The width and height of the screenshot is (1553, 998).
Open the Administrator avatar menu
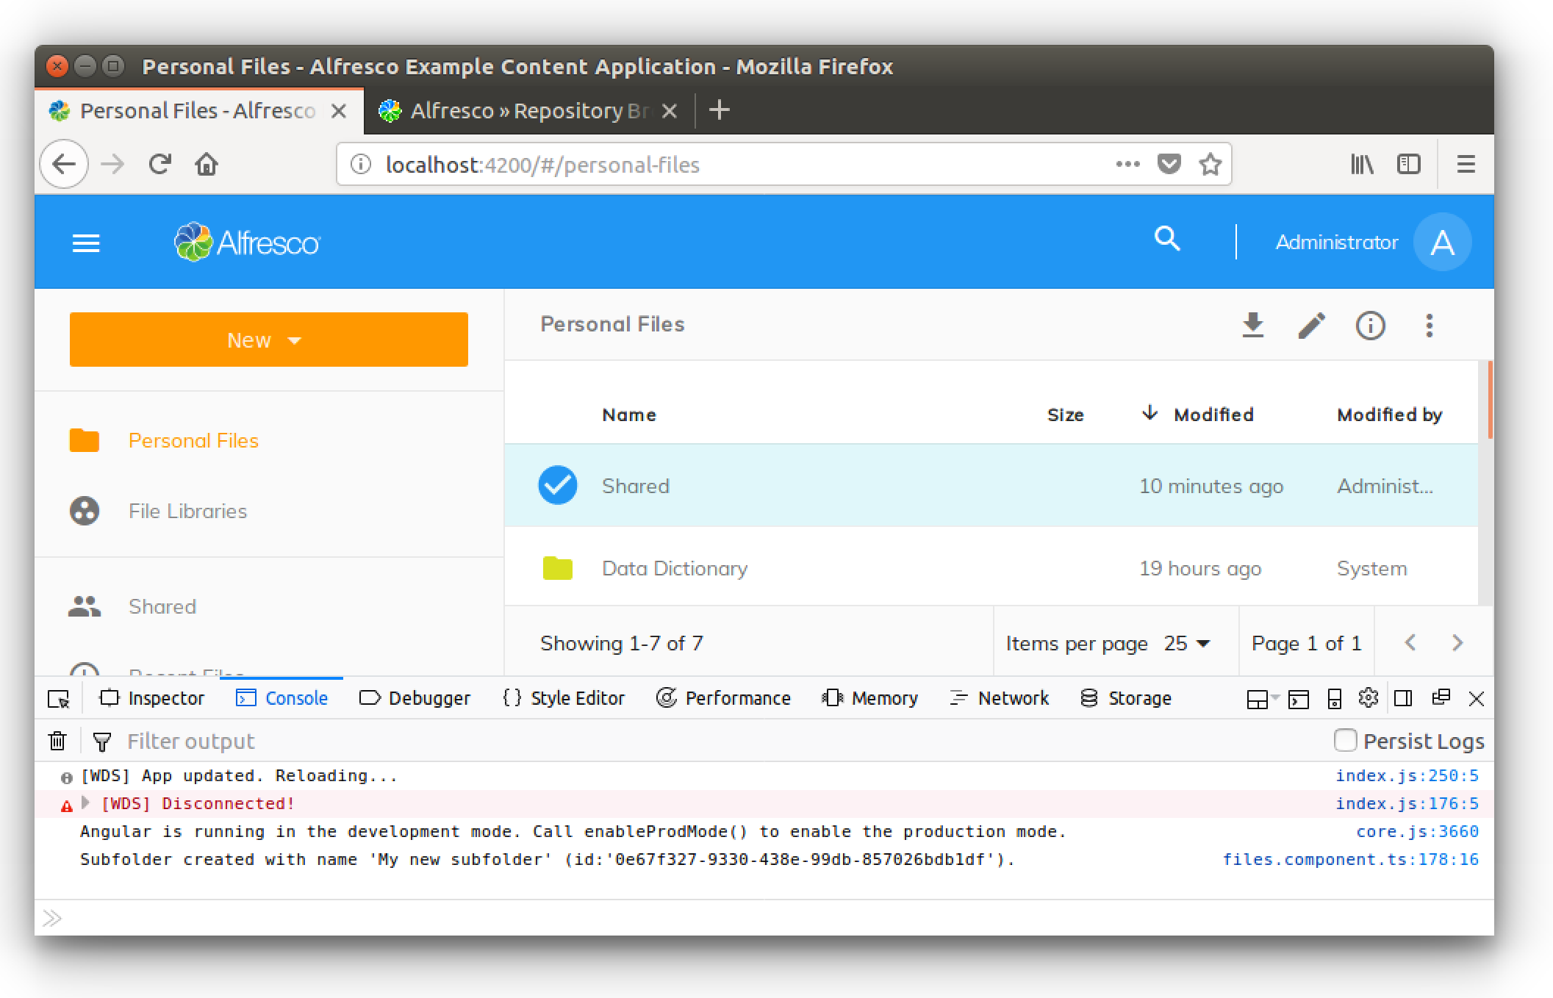coord(1442,243)
